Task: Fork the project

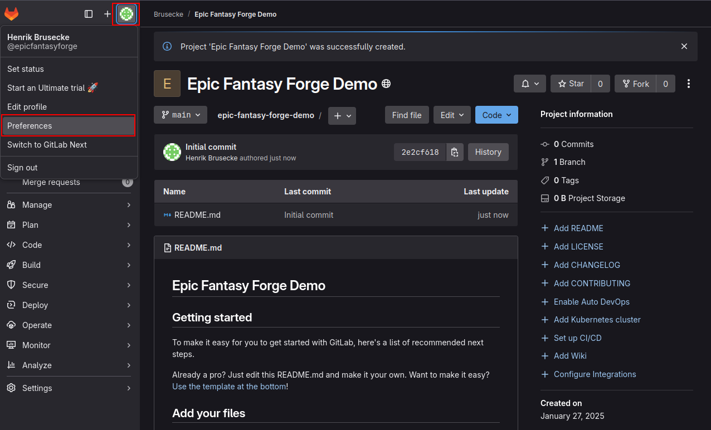Action: (x=635, y=84)
